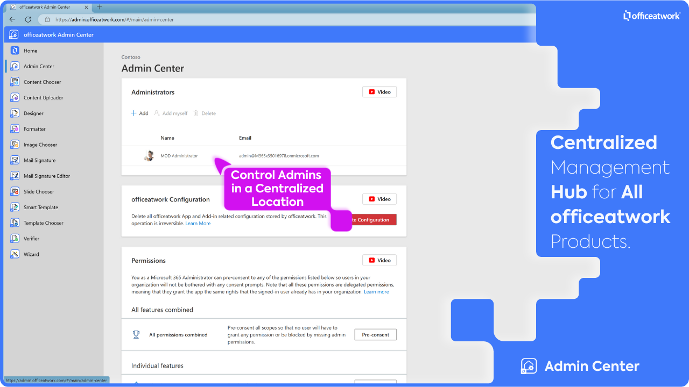
Task: Open the Verifier sidebar icon
Action: pos(15,239)
